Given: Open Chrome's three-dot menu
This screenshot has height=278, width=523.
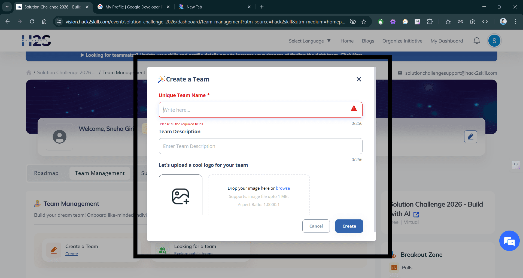Looking at the screenshot, I should [515, 22].
